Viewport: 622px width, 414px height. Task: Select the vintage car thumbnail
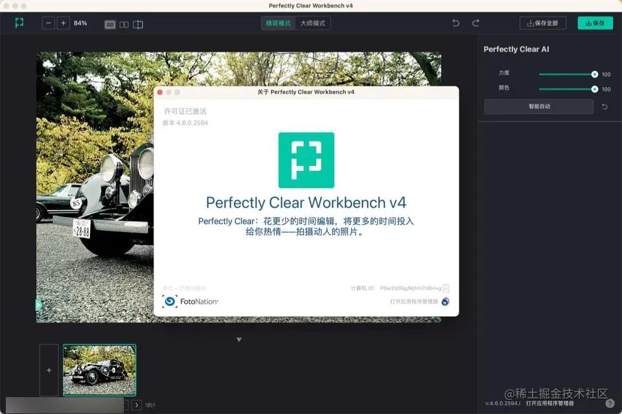coord(100,370)
